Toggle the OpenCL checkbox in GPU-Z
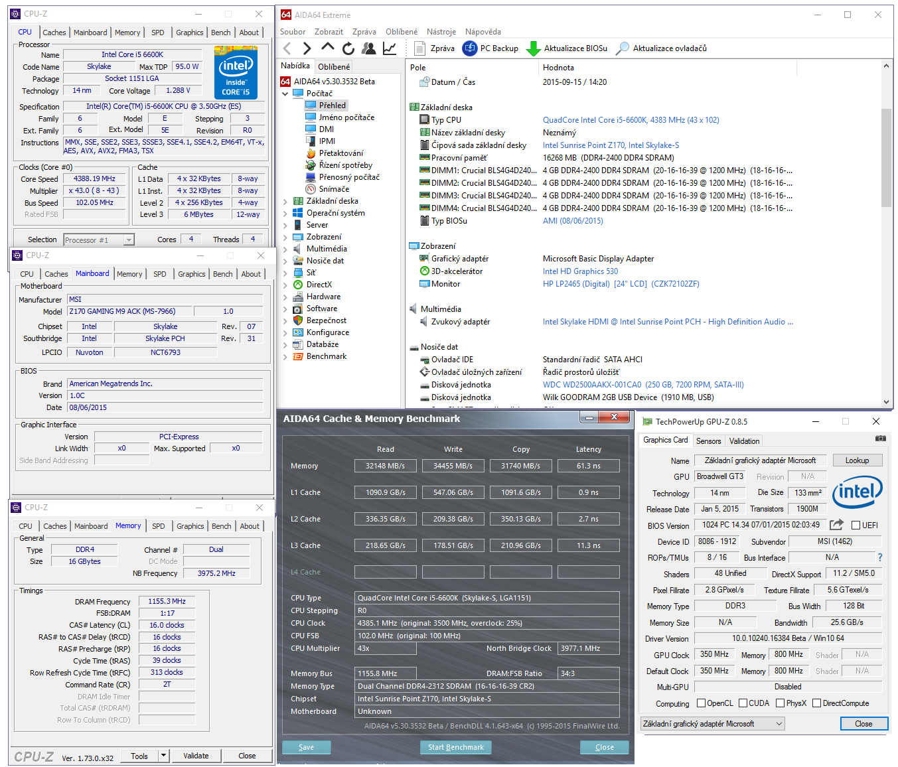 pyautogui.click(x=701, y=703)
